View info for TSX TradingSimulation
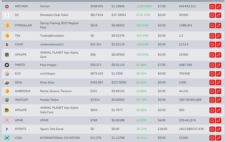Viewport: 225px width, 142px height. tap(212, 36)
